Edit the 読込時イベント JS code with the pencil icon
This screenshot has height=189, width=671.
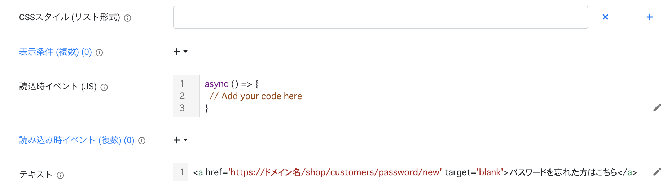tap(657, 107)
